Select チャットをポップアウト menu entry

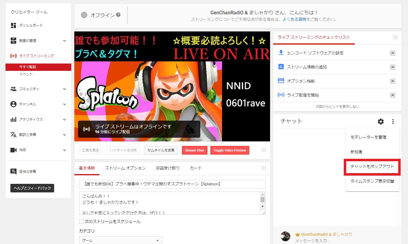(x=372, y=167)
